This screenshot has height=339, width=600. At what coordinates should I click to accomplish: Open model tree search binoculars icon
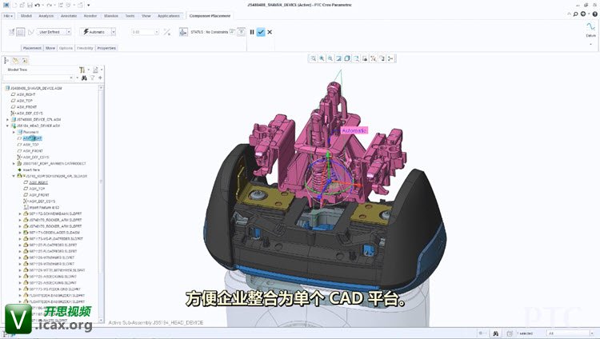click(83, 78)
